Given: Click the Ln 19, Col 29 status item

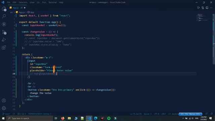Looking at the screenshot, I should coord(136,114).
